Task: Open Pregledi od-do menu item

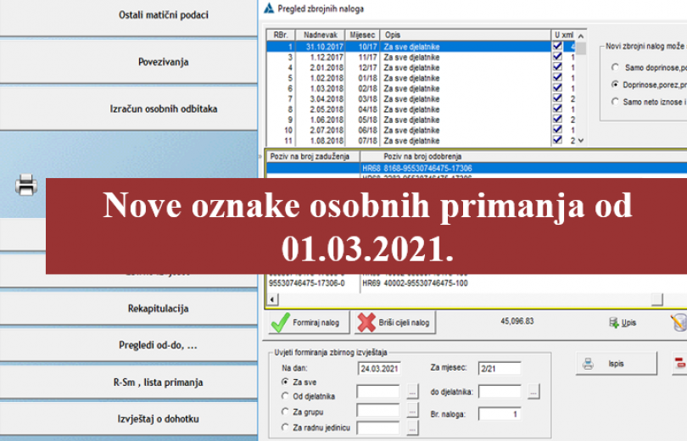Action: (x=158, y=345)
